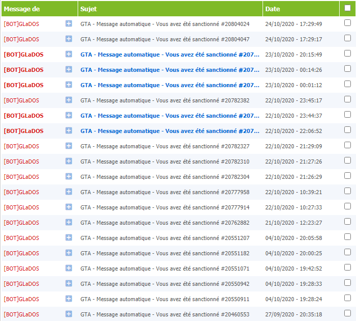Screen dimensions: 356x321
Task: Click plus icon next to message #20551071
Action: pos(69,268)
